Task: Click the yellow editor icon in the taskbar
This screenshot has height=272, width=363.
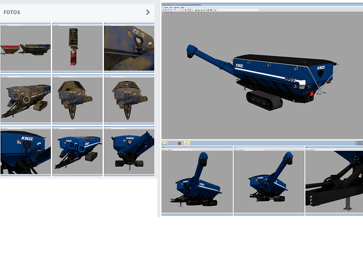Action: pyautogui.click(x=187, y=143)
